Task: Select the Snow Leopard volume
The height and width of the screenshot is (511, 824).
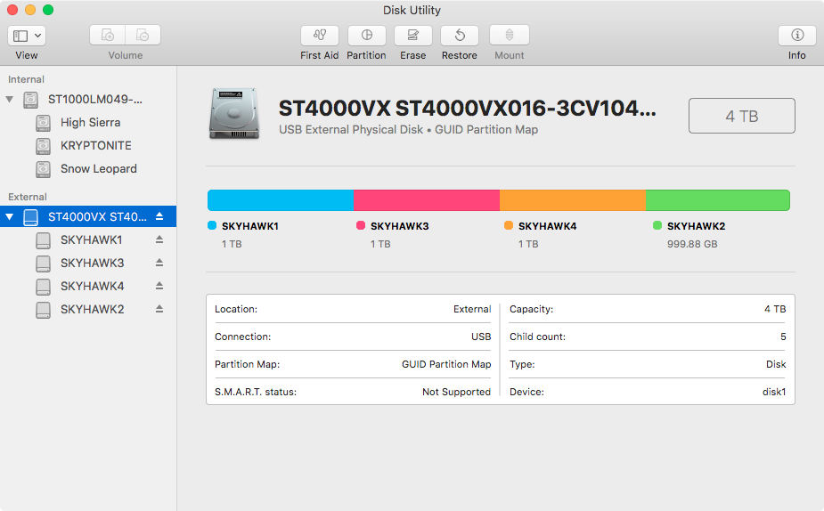Action: point(88,168)
